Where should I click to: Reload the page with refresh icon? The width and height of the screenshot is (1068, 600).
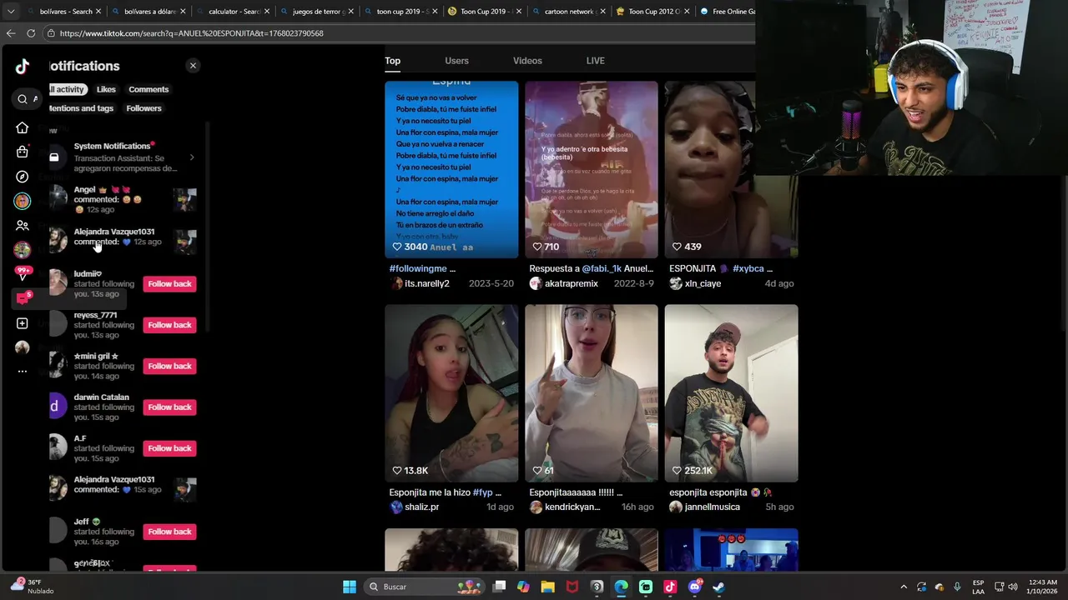31,33
